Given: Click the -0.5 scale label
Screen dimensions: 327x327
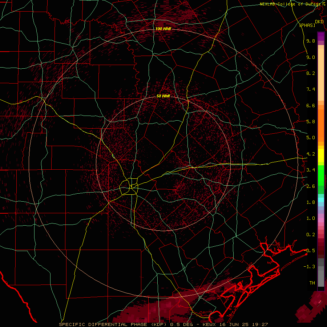Looking at the screenshot, I should click(x=309, y=251).
